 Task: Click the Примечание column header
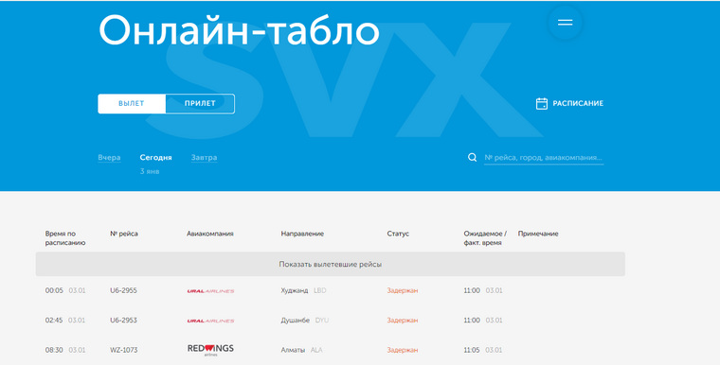538,234
